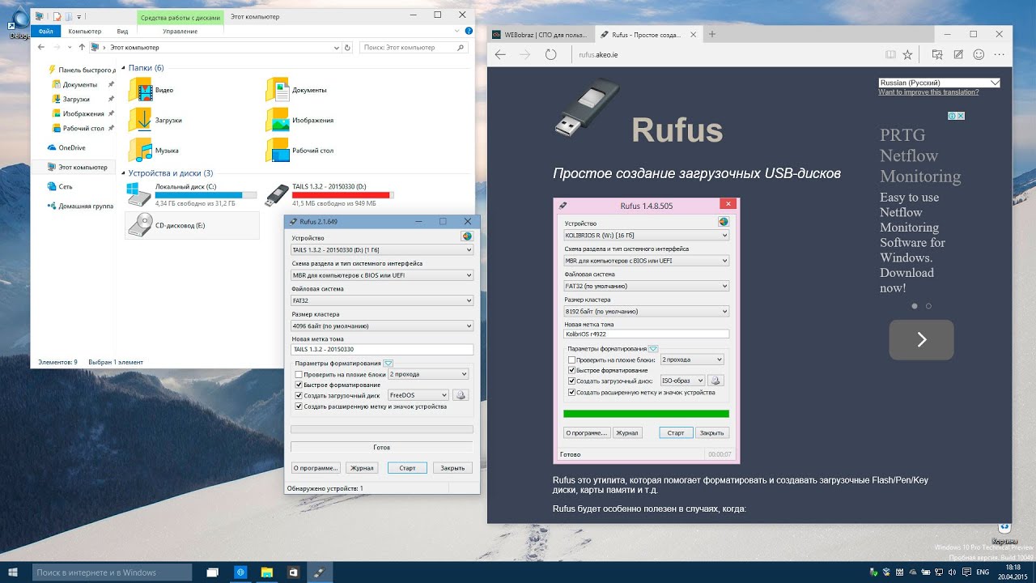The height and width of the screenshot is (583, 1036).
Task: Click the Edge browser back arrow
Action: click(500, 54)
